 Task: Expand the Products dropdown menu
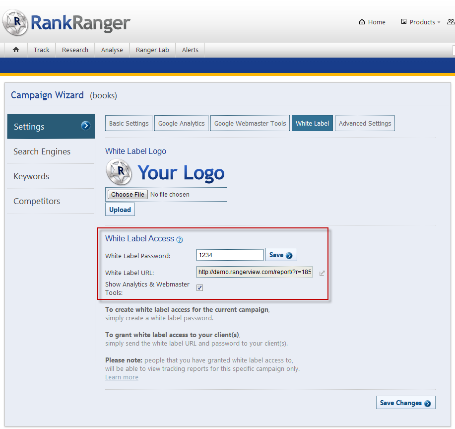tap(421, 22)
